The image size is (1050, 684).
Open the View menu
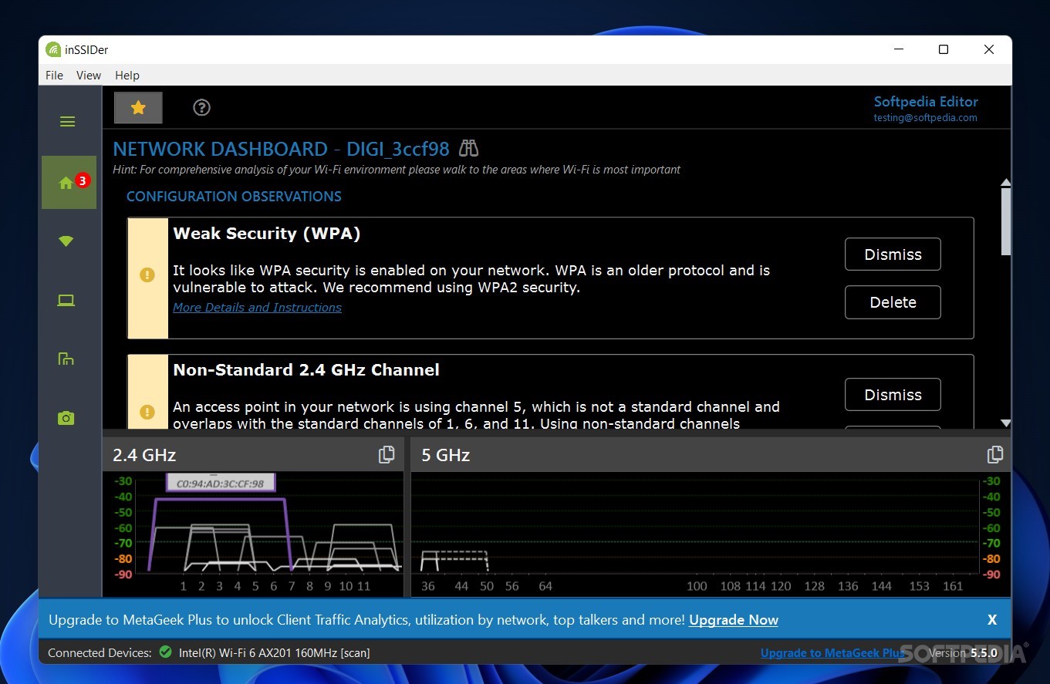coord(89,76)
